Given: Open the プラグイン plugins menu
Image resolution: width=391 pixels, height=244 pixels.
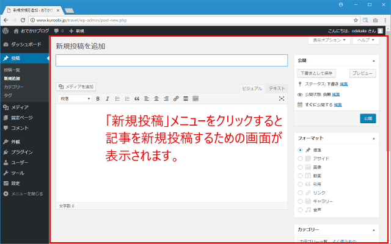Looking at the screenshot, I should click(x=24, y=152).
